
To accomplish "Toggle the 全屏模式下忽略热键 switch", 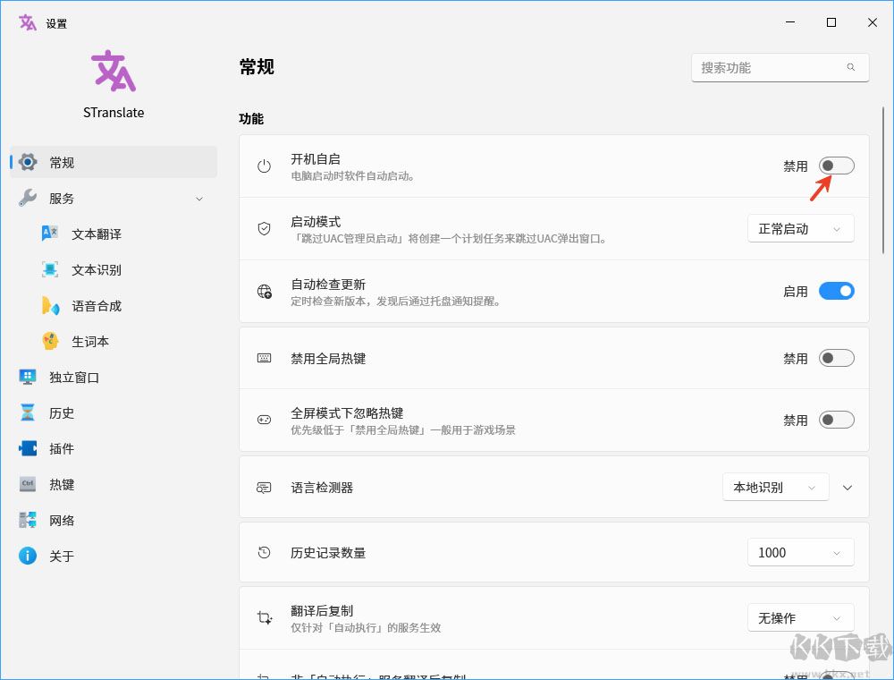I will pos(837,420).
